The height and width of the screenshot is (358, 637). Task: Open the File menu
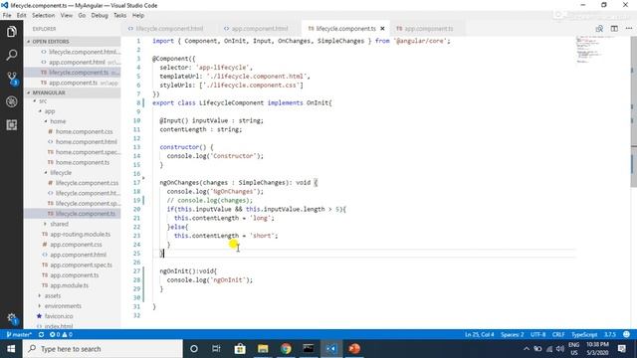7,15
